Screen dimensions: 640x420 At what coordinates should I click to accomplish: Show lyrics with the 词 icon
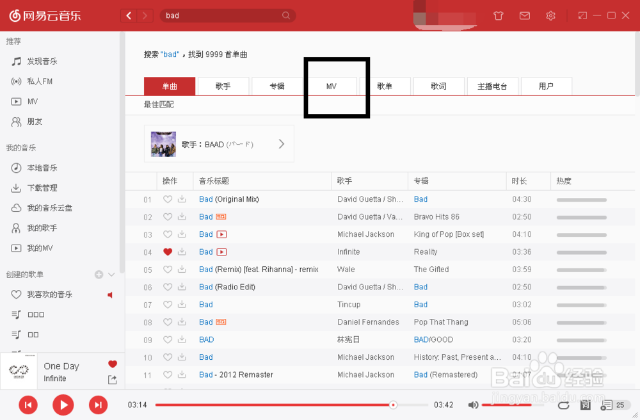point(586,405)
